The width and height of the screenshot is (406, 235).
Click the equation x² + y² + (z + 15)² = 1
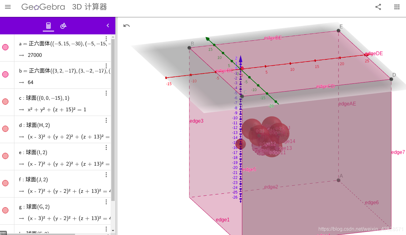(x=57, y=110)
